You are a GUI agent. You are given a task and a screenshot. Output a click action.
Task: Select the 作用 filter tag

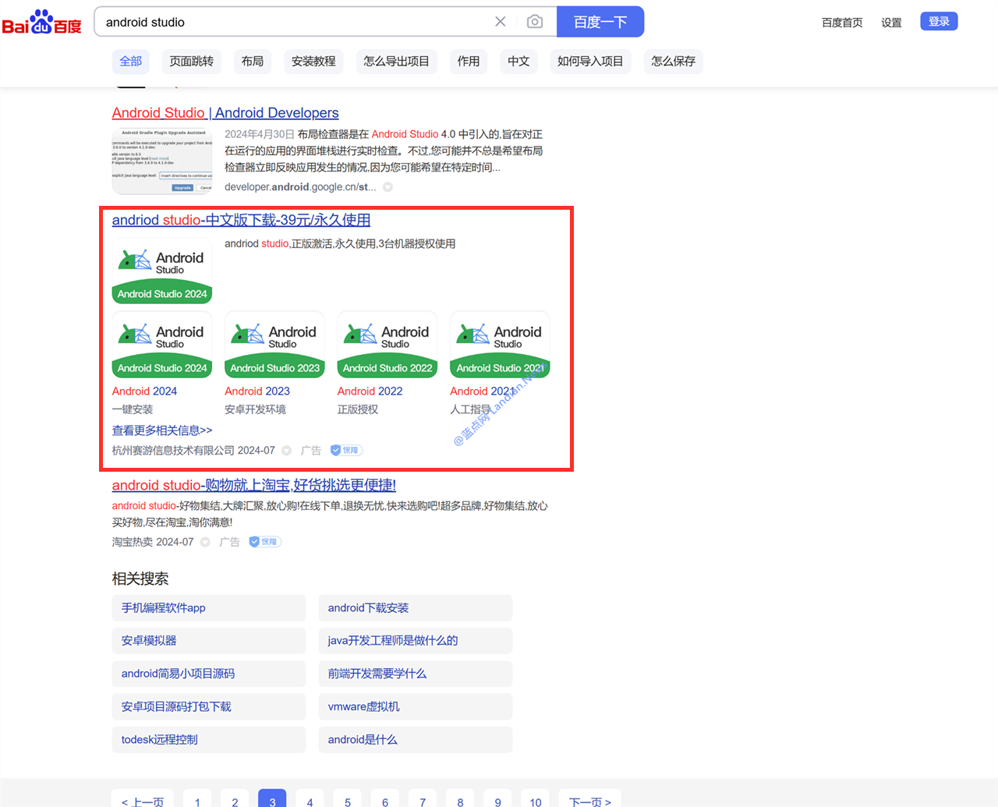469,61
